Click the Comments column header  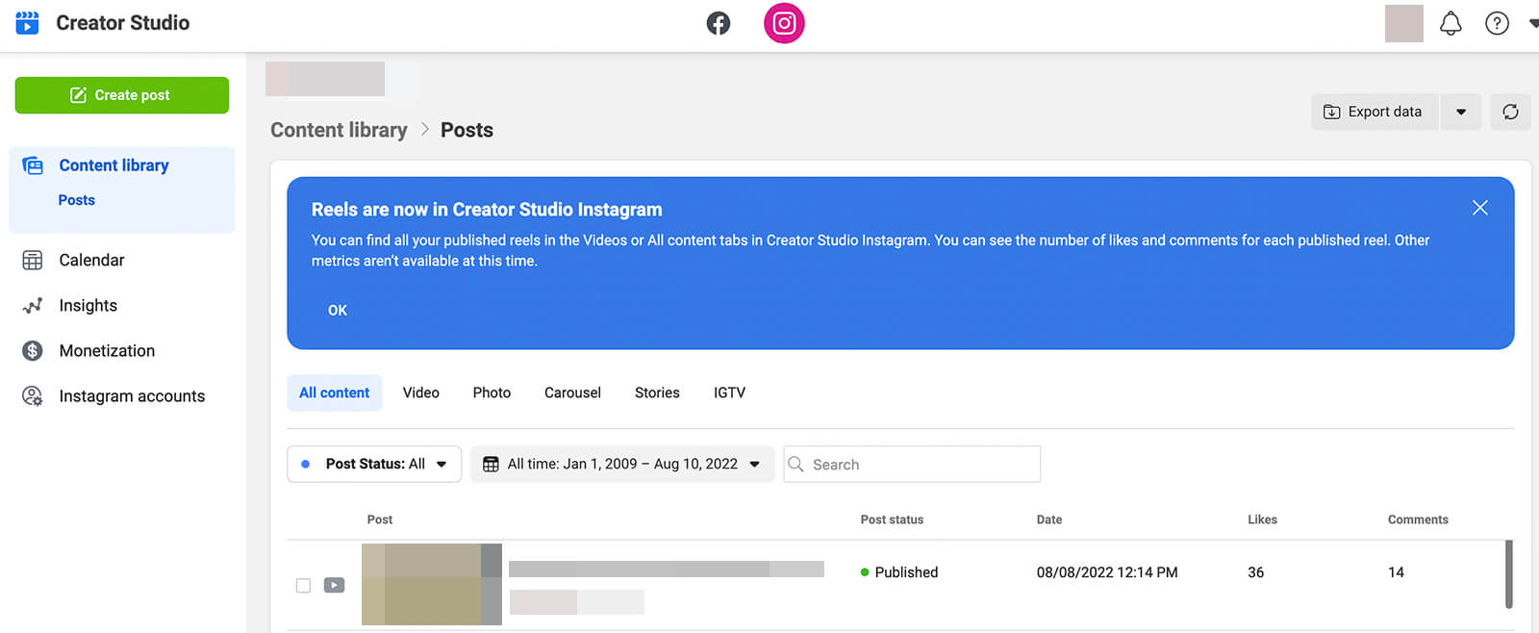1418,519
